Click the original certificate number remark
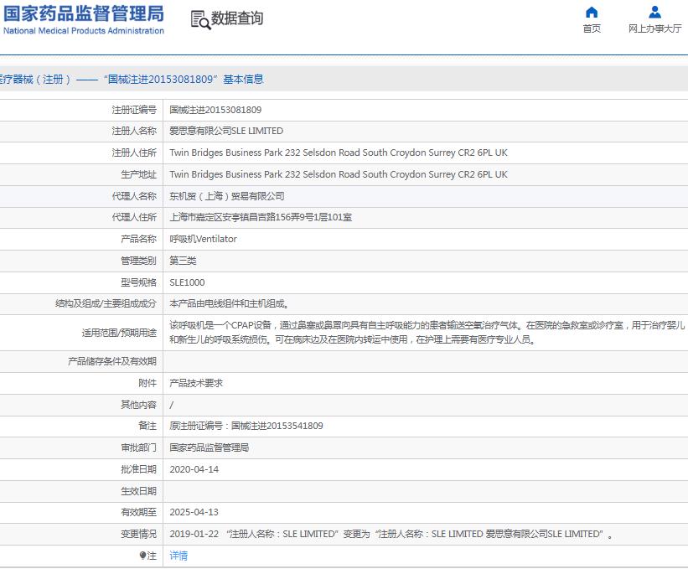The image size is (688, 569). click(x=246, y=426)
